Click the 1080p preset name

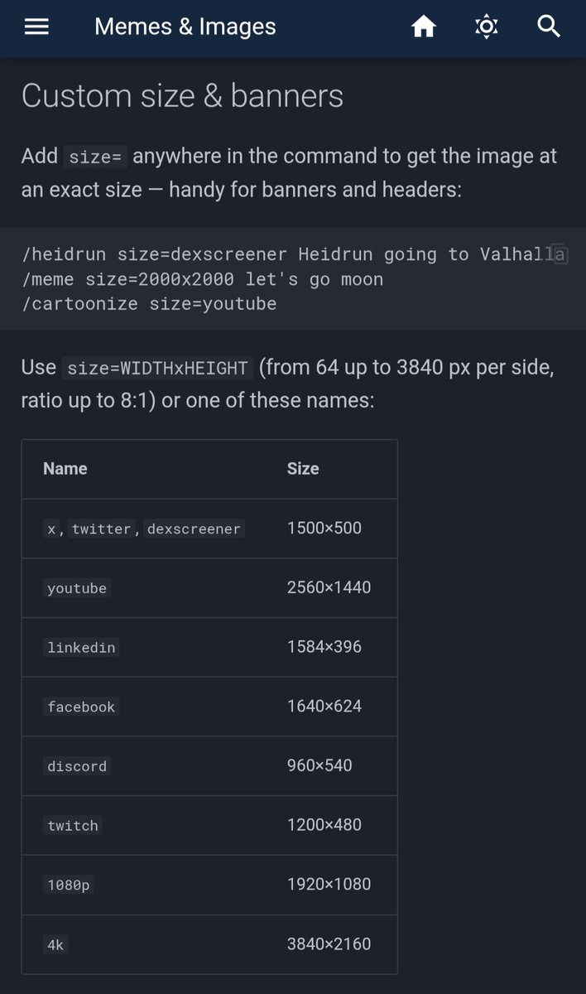(69, 885)
